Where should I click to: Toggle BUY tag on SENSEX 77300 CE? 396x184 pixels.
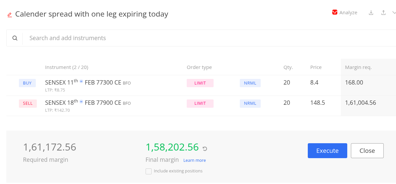pyautogui.click(x=27, y=83)
